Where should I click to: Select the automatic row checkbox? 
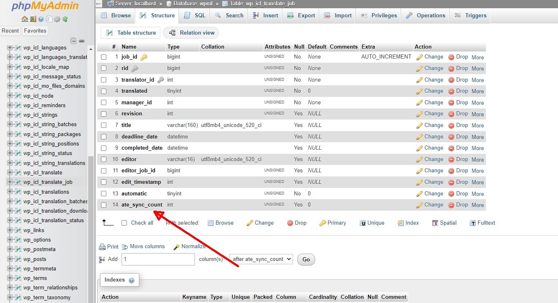tap(104, 194)
